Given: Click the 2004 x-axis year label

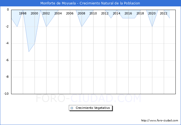Looking at the screenshot, I should 58,13.
